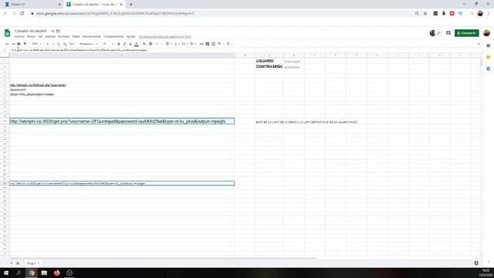
Task: Increase decimal places
Action: click(65, 44)
